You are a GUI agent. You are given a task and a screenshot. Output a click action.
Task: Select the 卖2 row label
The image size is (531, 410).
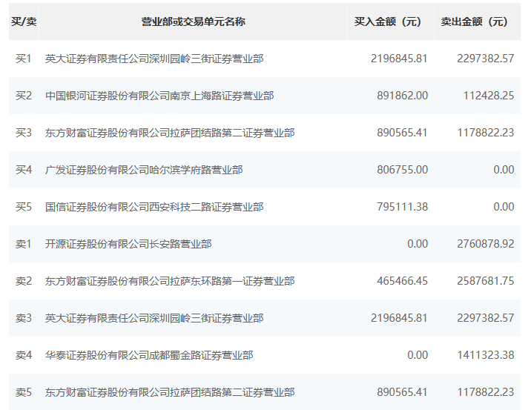(x=24, y=281)
